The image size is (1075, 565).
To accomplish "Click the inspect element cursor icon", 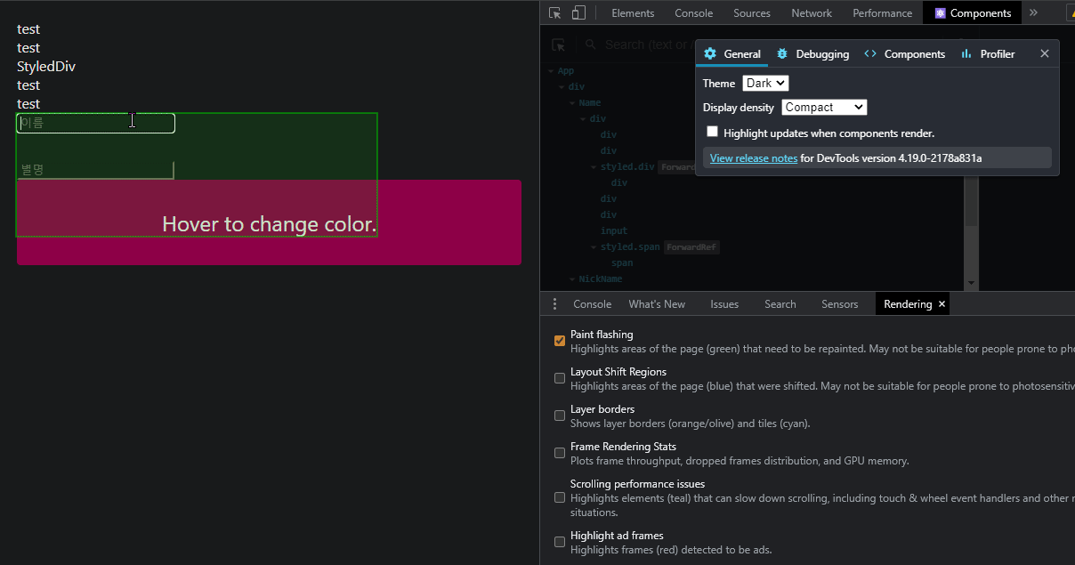I will click(x=555, y=13).
